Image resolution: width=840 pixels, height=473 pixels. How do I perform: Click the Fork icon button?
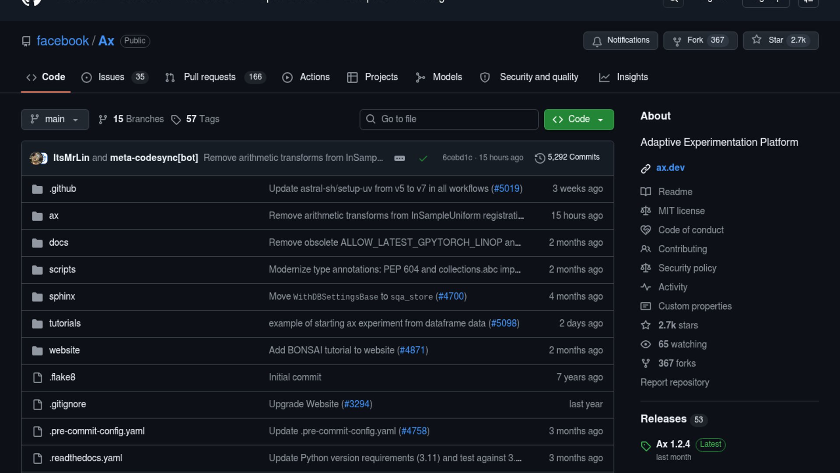pyautogui.click(x=677, y=41)
